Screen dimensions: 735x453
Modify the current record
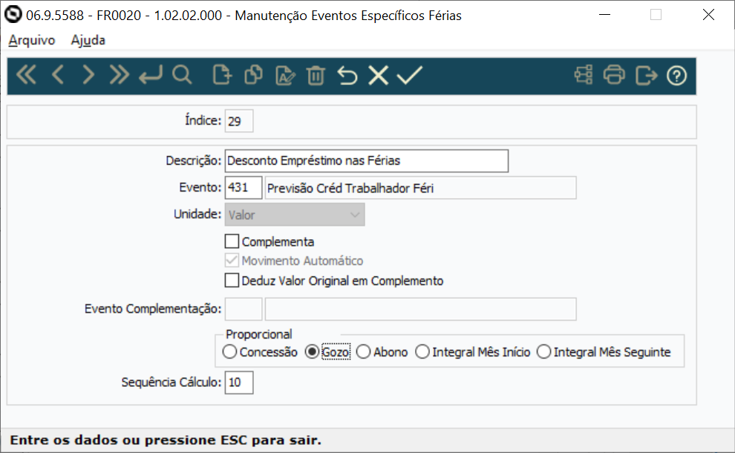point(284,74)
